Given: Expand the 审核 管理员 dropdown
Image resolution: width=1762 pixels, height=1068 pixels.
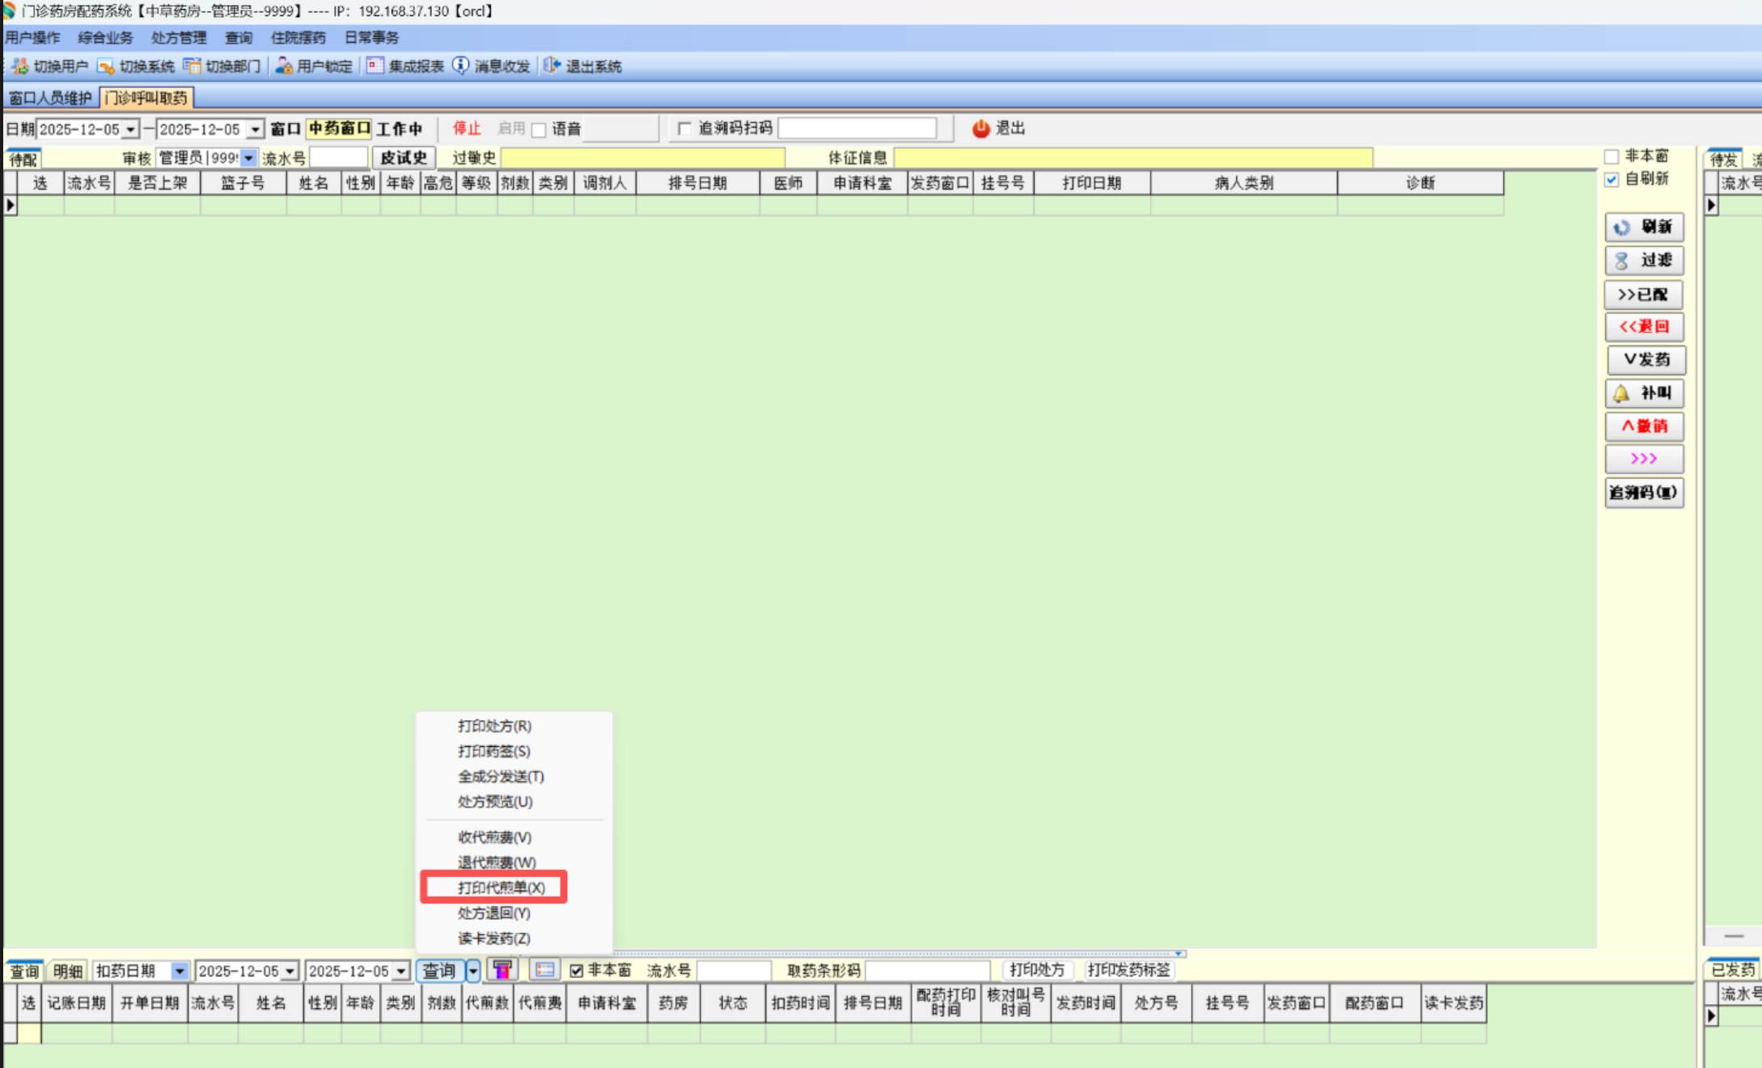Looking at the screenshot, I should click(249, 159).
